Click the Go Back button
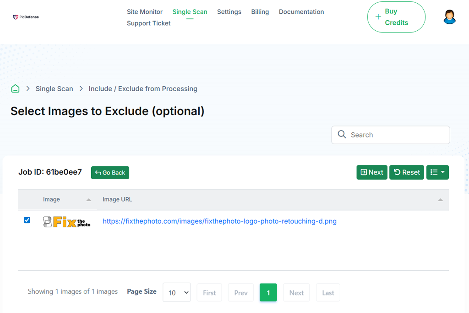The image size is (469, 313). pos(110,173)
